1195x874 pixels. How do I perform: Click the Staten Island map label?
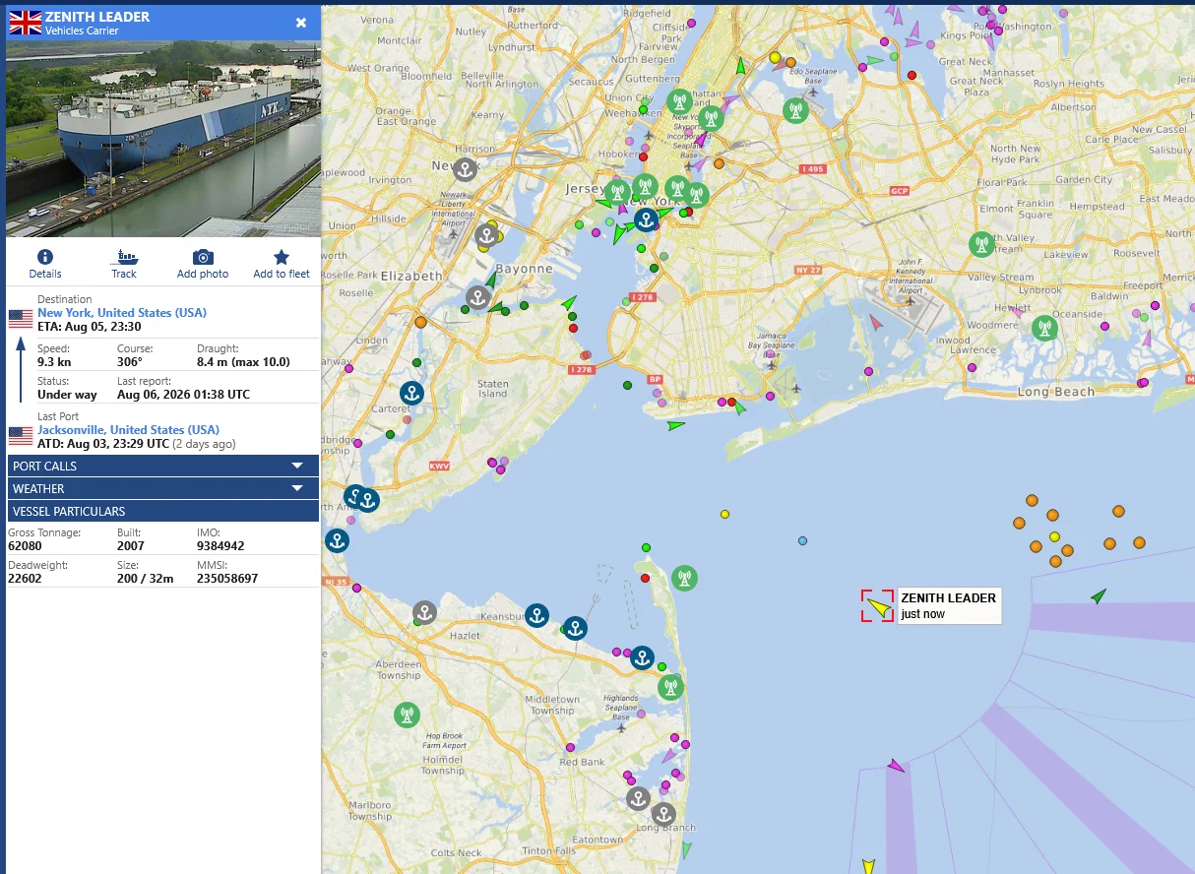(493, 390)
